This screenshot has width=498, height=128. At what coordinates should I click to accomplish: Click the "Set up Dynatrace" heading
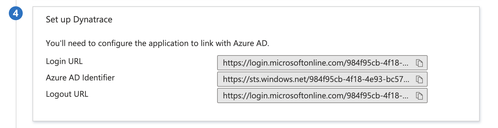tap(79, 20)
